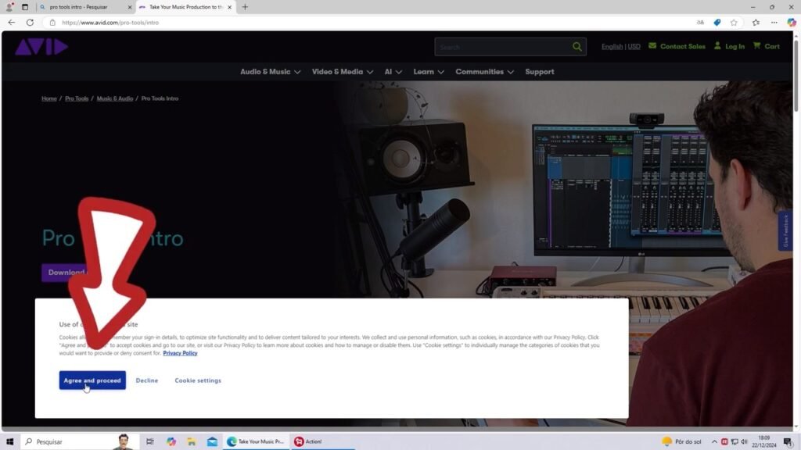
Task: Open the notification center icon
Action: point(788,441)
